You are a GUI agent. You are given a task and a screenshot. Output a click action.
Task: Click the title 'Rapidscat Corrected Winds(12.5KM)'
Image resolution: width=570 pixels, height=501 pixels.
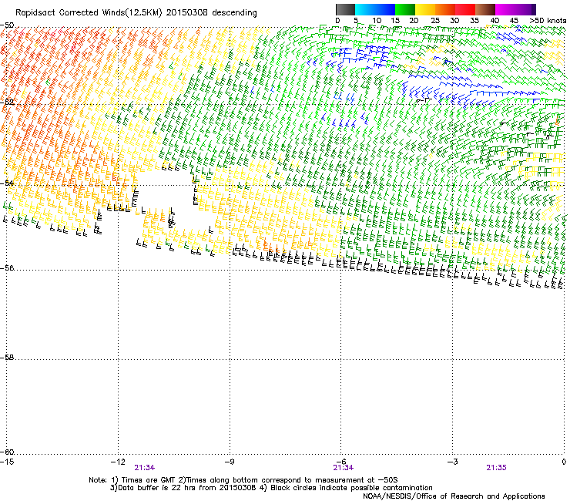pyautogui.click(x=89, y=13)
